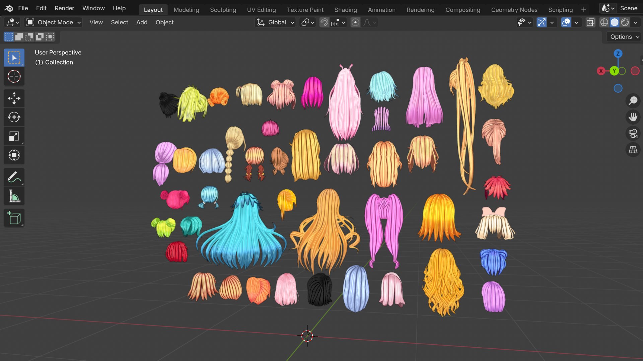Open the Window menu
The height and width of the screenshot is (361, 643).
(93, 8)
